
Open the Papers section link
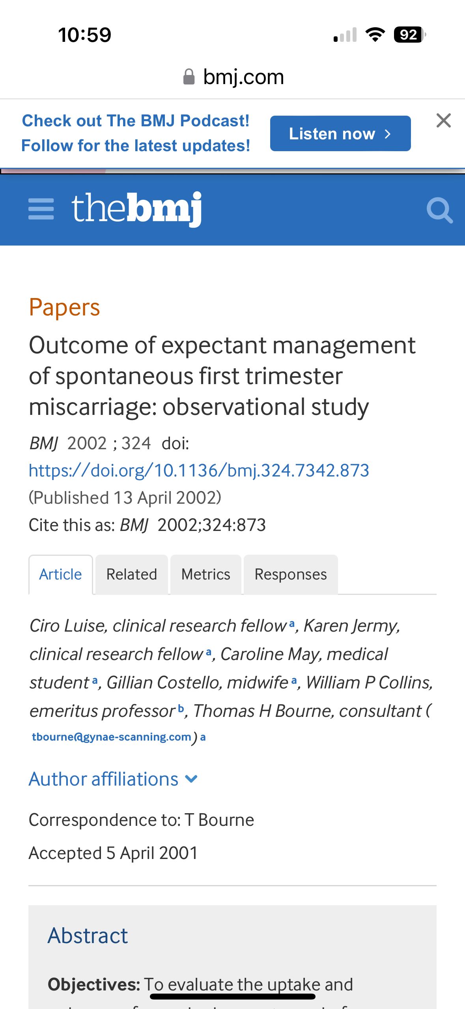64,308
